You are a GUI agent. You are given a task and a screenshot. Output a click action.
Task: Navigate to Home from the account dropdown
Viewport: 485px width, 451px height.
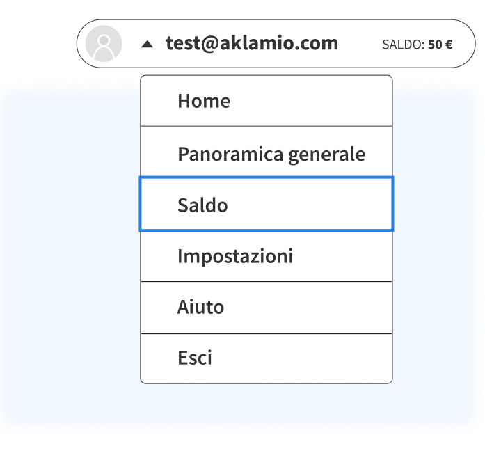(267, 101)
